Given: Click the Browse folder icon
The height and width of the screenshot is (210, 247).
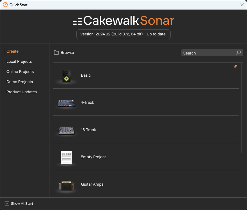Looking at the screenshot, I should [56, 52].
